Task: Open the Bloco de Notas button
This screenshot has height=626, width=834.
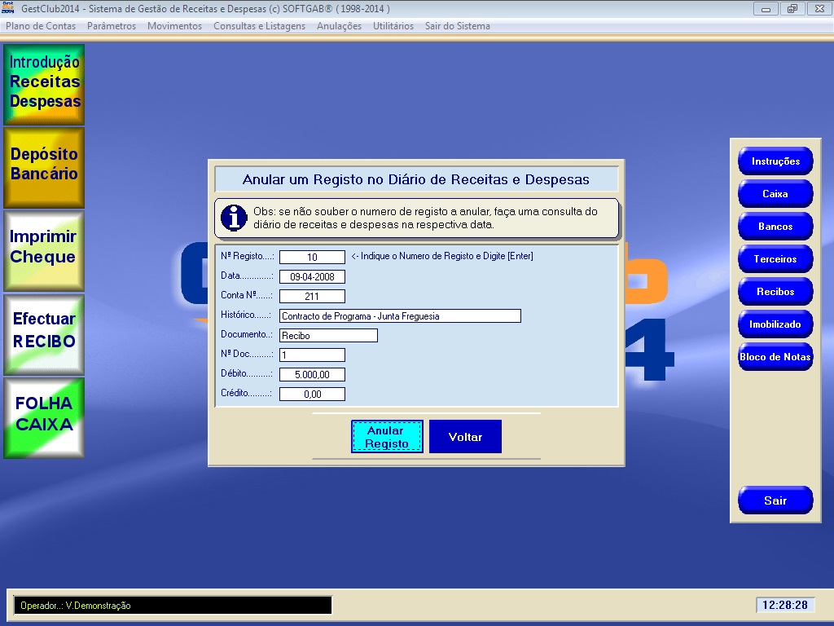Action: pos(775,357)
